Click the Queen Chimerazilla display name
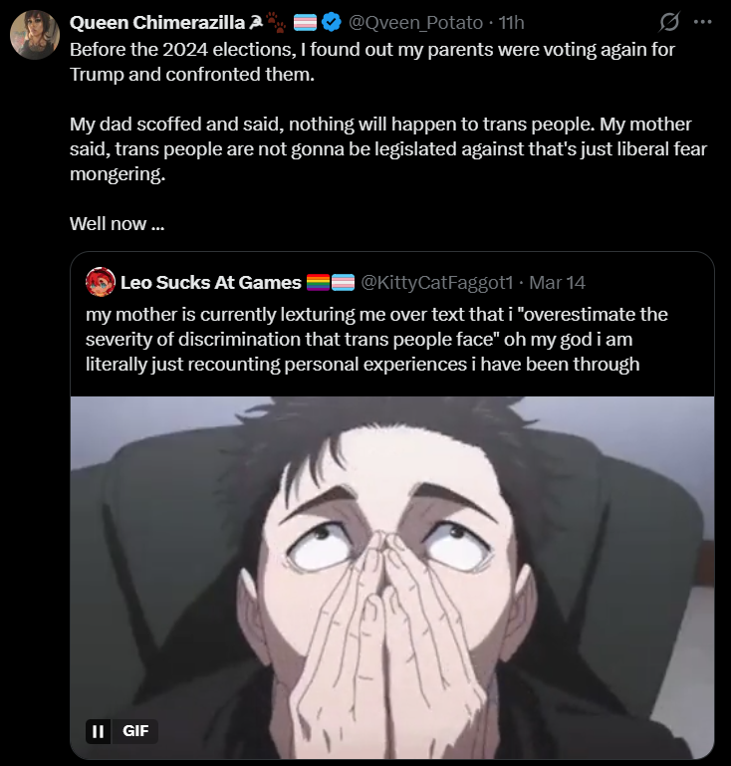The image size is (731, 766). pyautogui.click(x=157, y=23)
